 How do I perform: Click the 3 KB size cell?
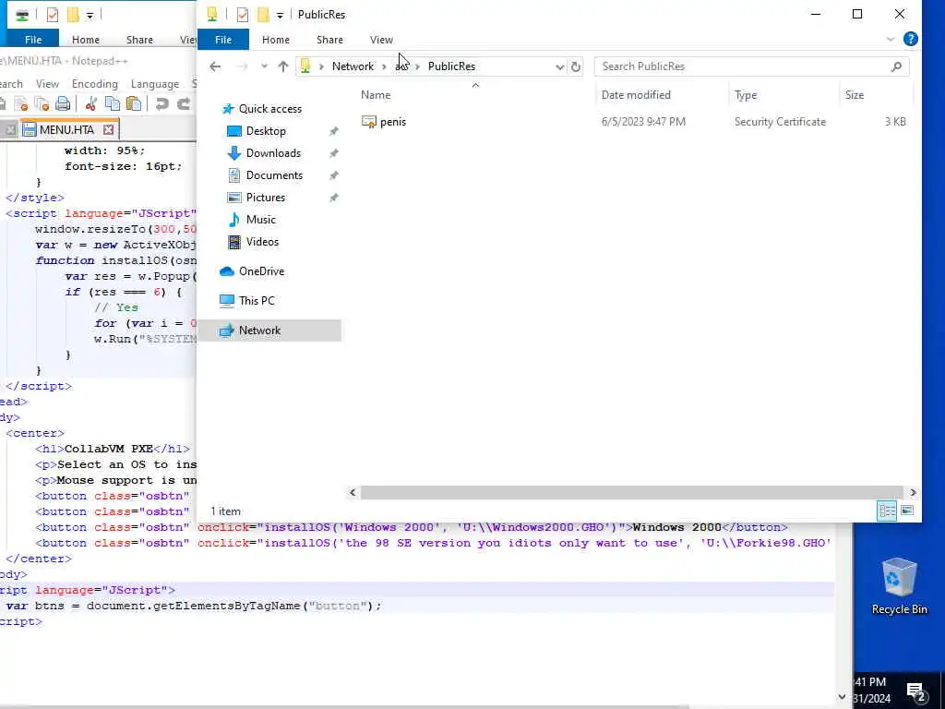[x=895, y=122]
